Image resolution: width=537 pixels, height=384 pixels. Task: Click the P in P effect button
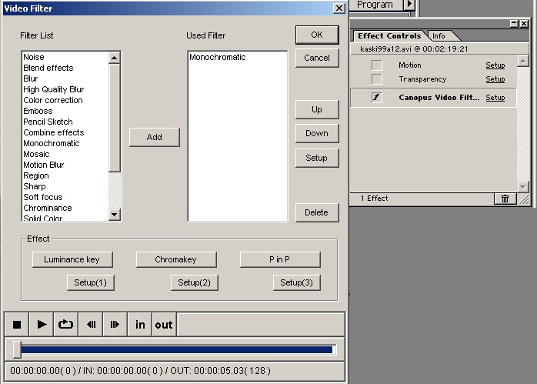pyautogui.click(x=280, y=259)
